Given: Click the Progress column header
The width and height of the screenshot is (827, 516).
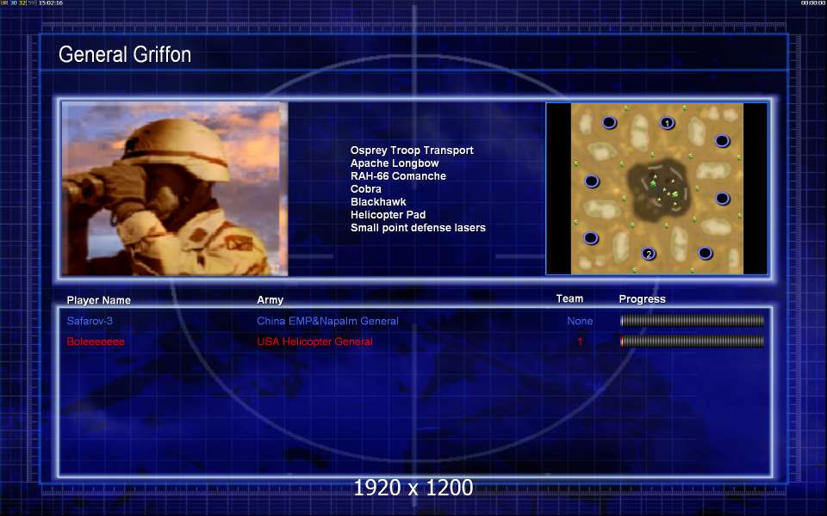Looking at the screenshot, I should pos(642,299).
